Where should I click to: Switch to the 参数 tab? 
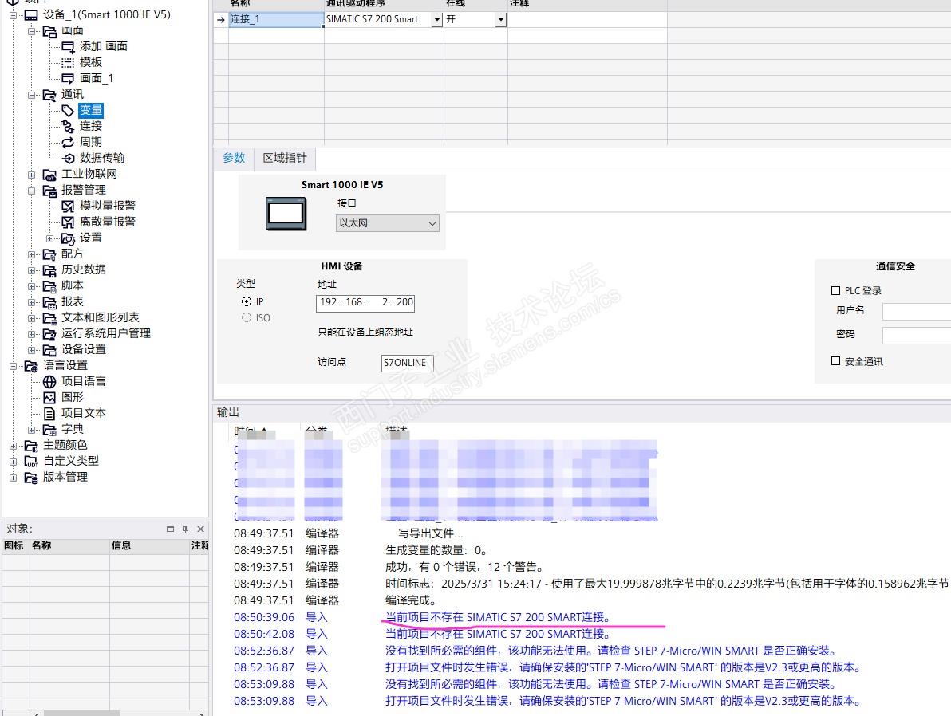[x=234, y=158]
